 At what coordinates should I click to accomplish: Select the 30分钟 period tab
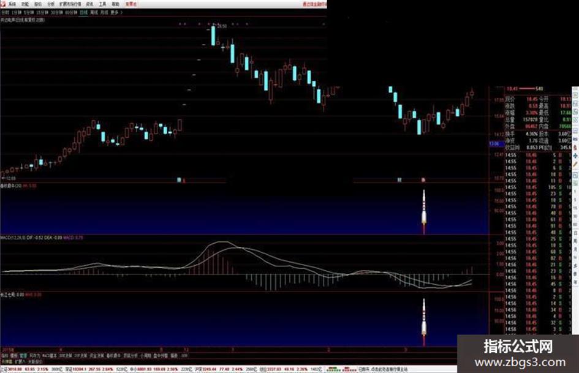coord(56,12)
